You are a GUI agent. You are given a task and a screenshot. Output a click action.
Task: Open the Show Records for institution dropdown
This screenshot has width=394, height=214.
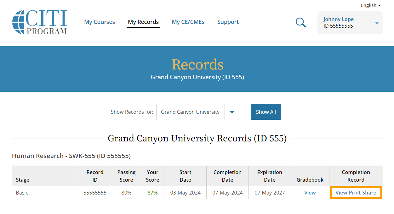198,112
